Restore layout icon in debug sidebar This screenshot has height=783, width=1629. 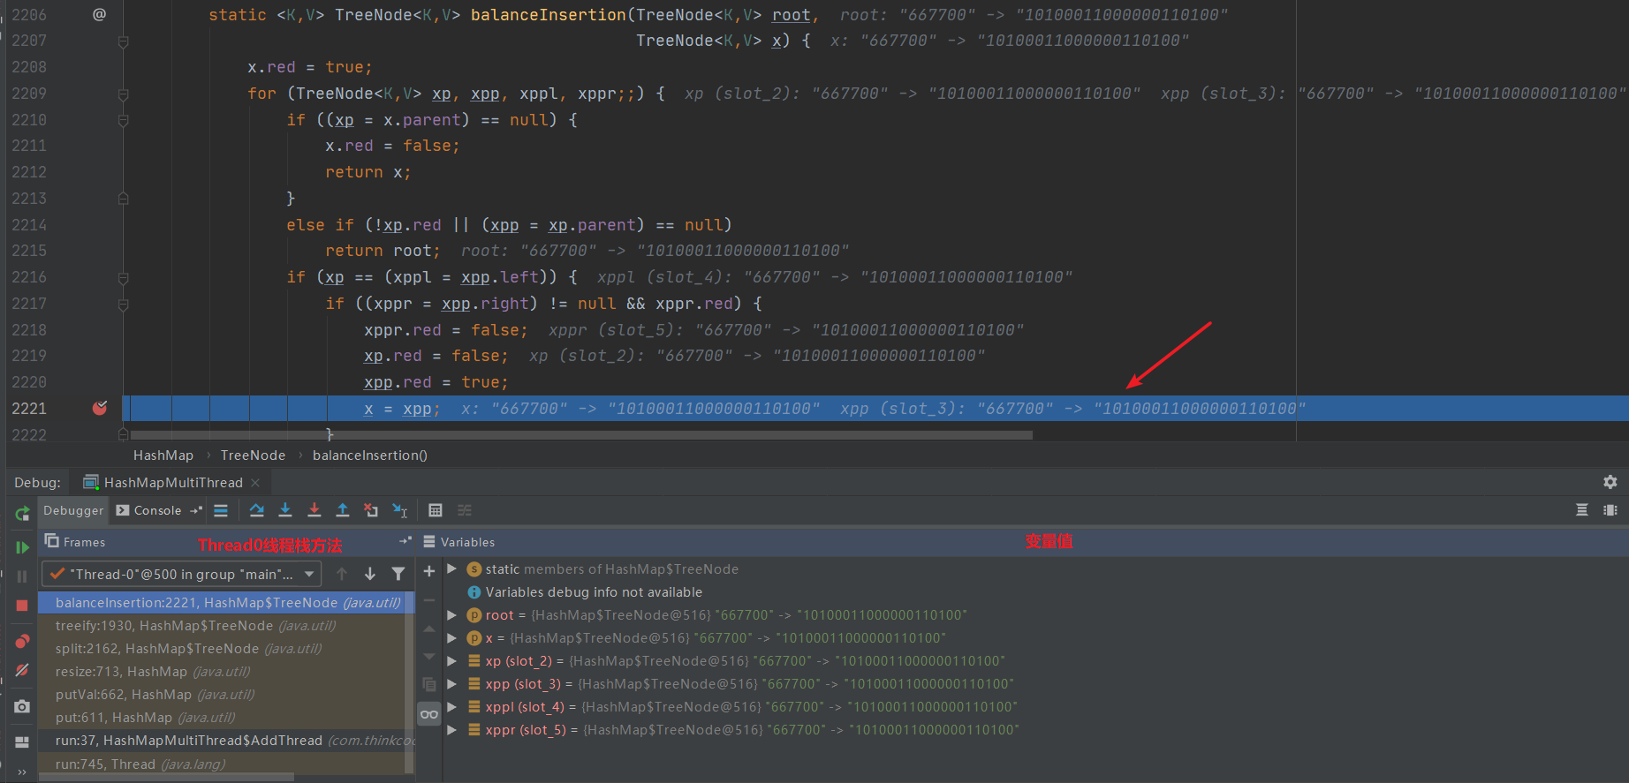(x=22, y=742)
